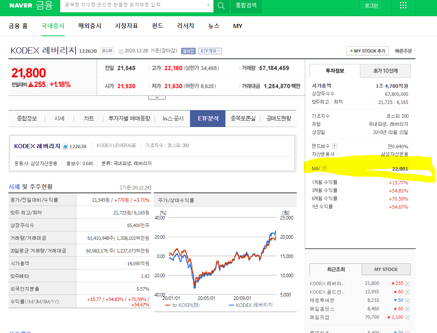Open the KODEX 레버리지 link in ETF box
Image resolution: width=437 pixels, height=333 pixels.
pyautogui.click(x=37, y=146)
